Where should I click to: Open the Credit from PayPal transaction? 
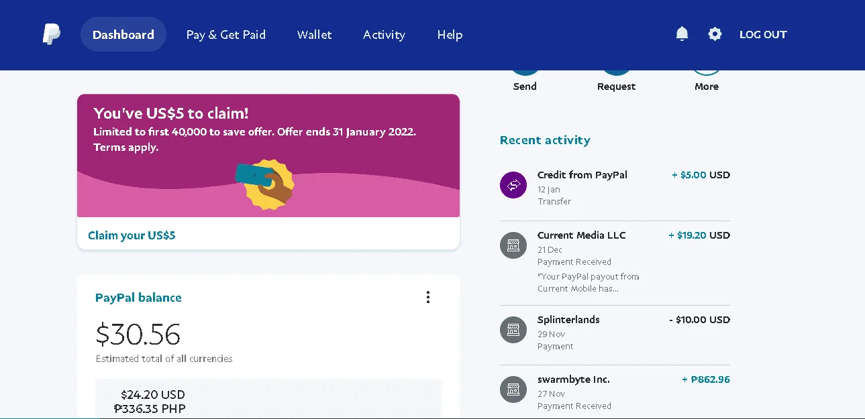pyautogui.click(x=615, y=188)
